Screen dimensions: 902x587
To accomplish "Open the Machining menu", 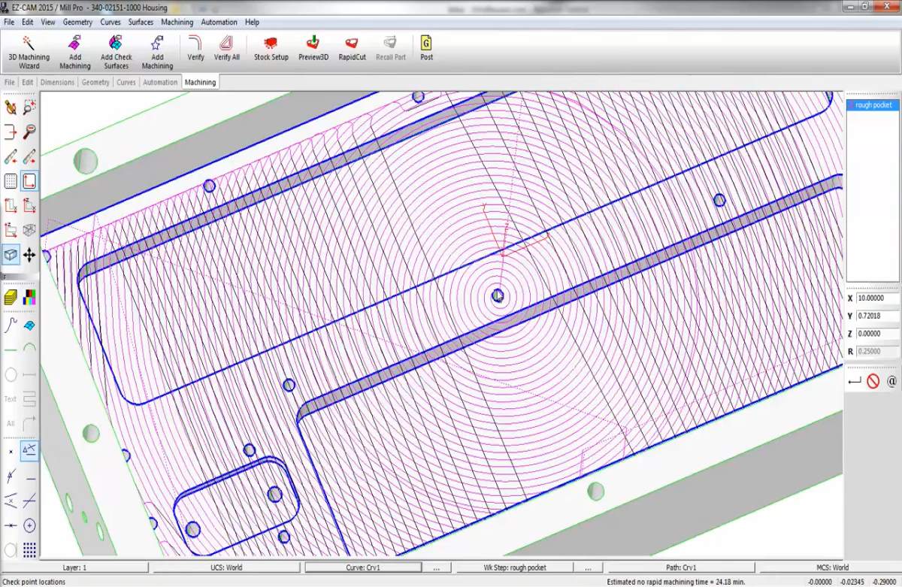I will (177, 23).
